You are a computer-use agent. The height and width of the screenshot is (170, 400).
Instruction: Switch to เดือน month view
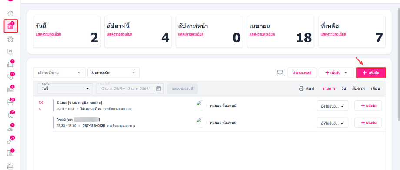(375, 88)
